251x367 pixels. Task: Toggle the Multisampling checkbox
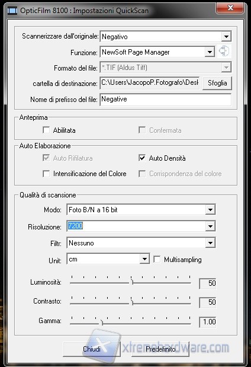pyautogui.click(x=157, y=259)
